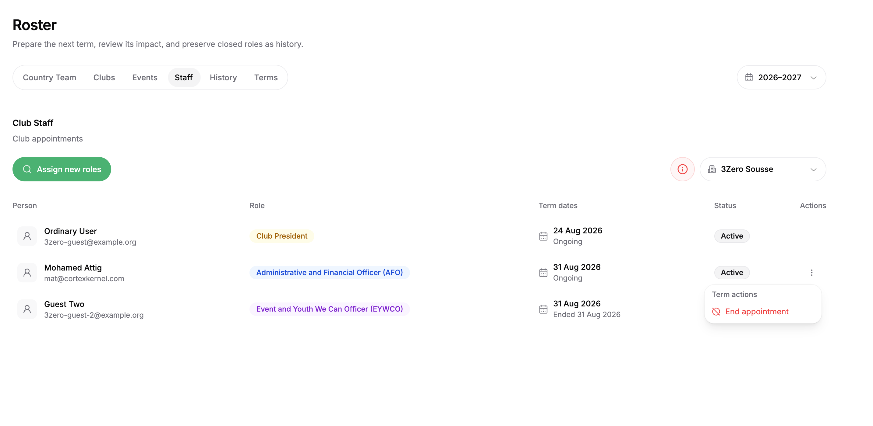Click the name Mohamed Attig
Image resolution: width=873 pixels, height=426 pixels.
[73, 268]
